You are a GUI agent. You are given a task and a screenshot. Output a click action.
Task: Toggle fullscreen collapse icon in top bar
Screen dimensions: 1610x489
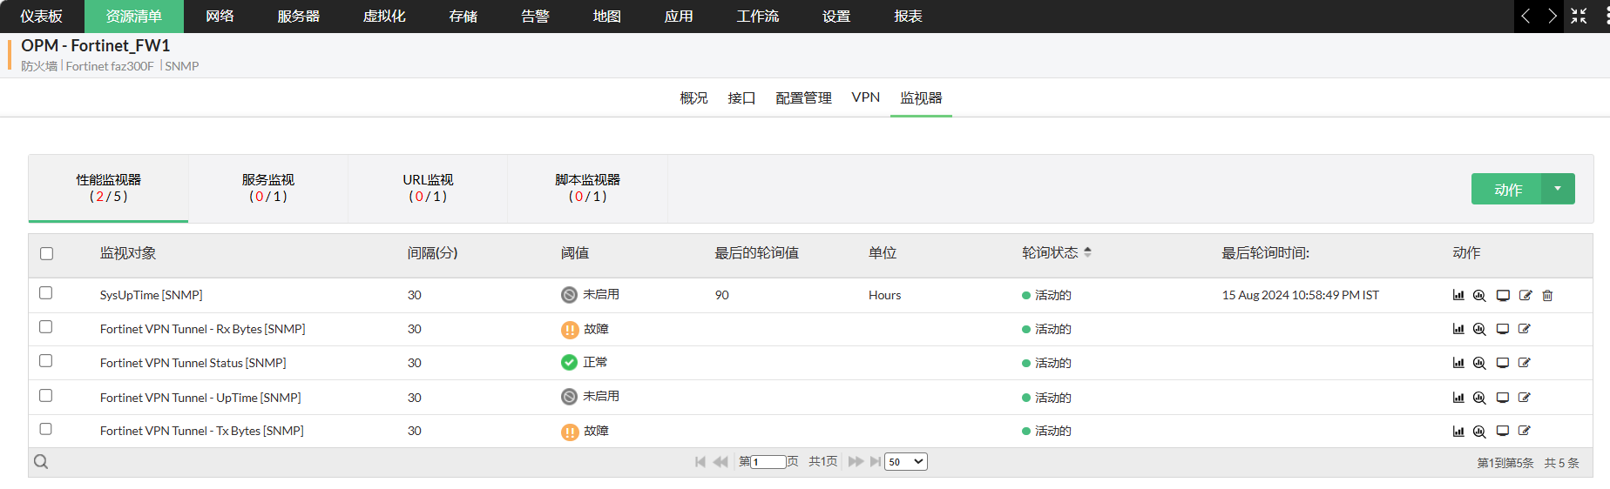pos(1579,16)
